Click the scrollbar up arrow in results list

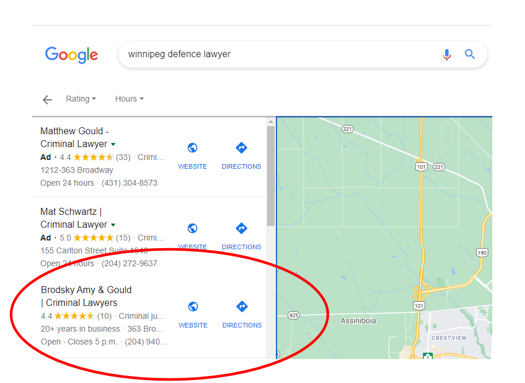(271, 121)
